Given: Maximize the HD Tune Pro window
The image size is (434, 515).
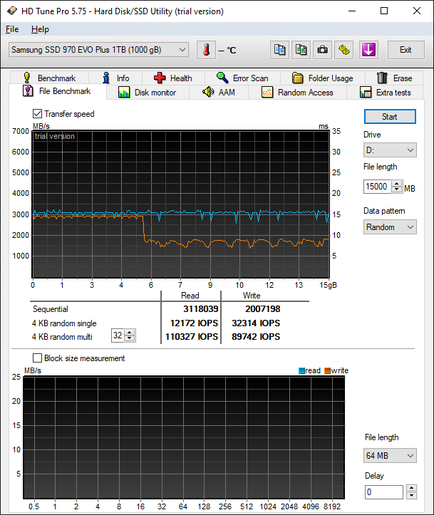Looking at the screenshot, I should 383,11.
